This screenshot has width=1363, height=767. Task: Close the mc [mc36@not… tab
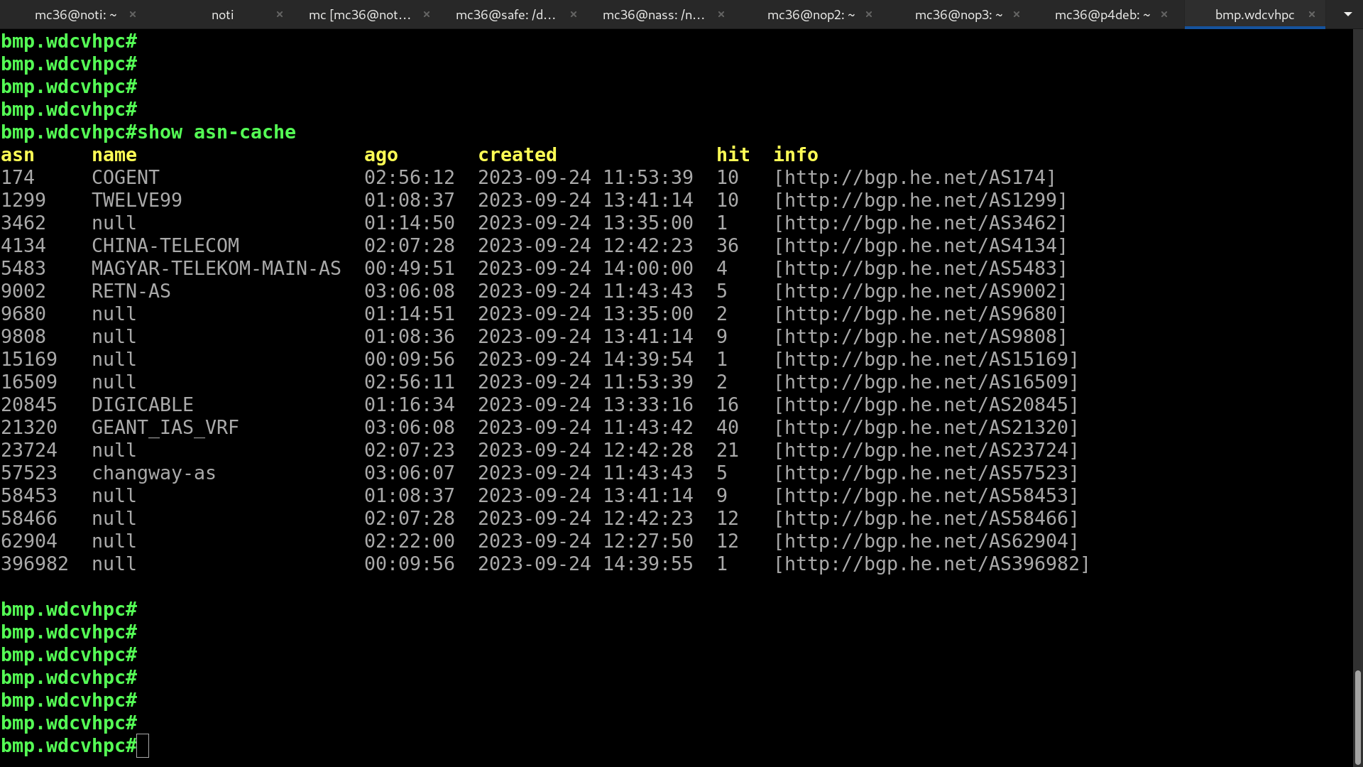click(x=427, y=14)
